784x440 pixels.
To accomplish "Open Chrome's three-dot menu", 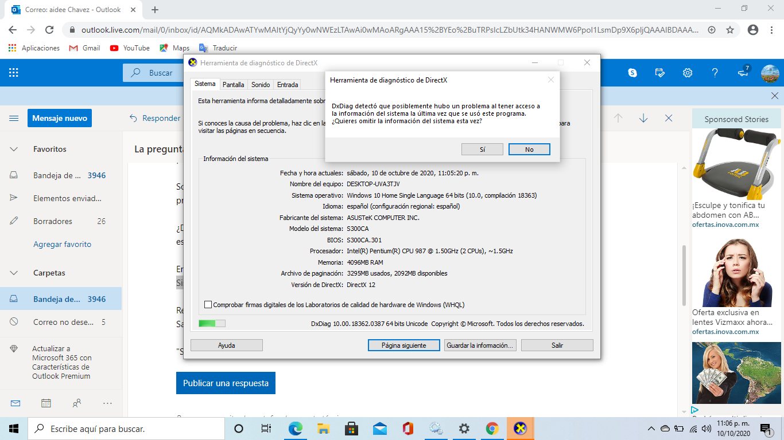I will point(771,30).
